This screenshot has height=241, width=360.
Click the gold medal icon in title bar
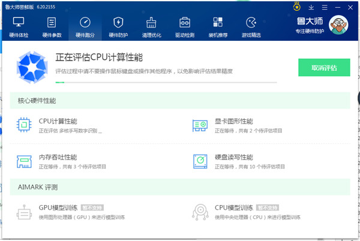[x=296, y=7]
